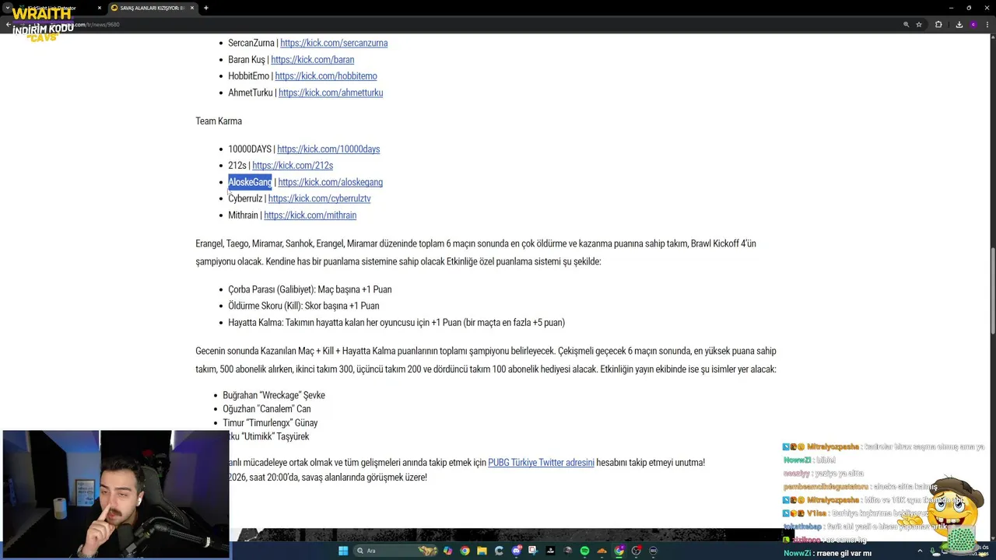Click the Hayatta Kalma scoring line
The height and width of the screenshot is (560, 996).
click(x=396, y=322)
